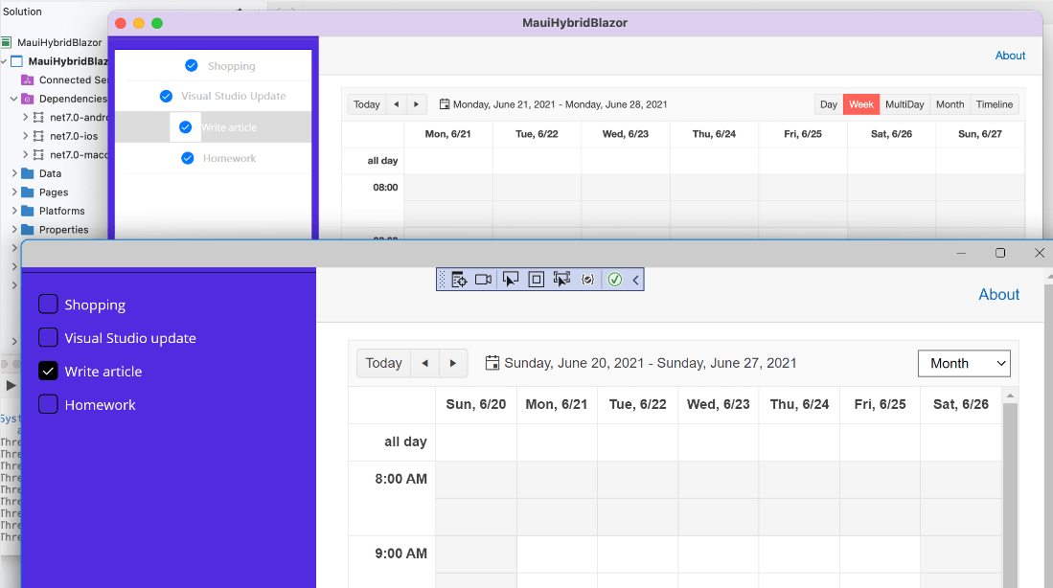Image resolution: width=1053 pixels, height=588 pixels.
Task: Toggle Write article check circle in Mac window
Action: [x=185, y=126]
